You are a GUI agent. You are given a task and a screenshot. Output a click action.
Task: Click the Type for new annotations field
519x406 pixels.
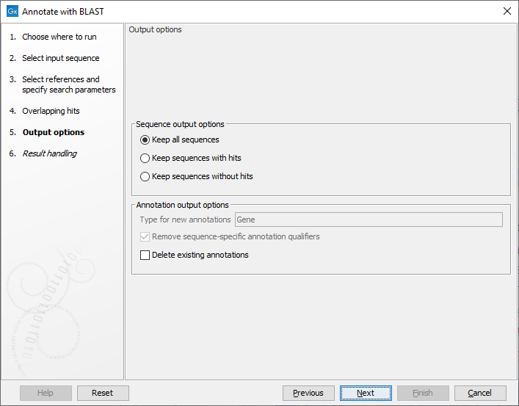[369, 220]
